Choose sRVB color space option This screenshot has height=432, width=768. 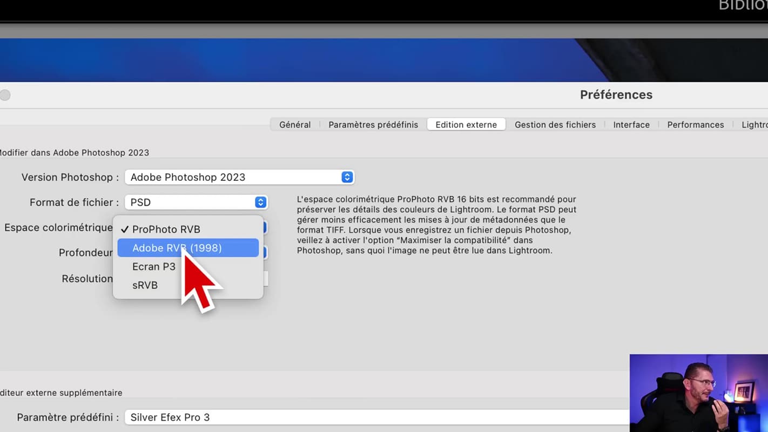tap(188, 285)
